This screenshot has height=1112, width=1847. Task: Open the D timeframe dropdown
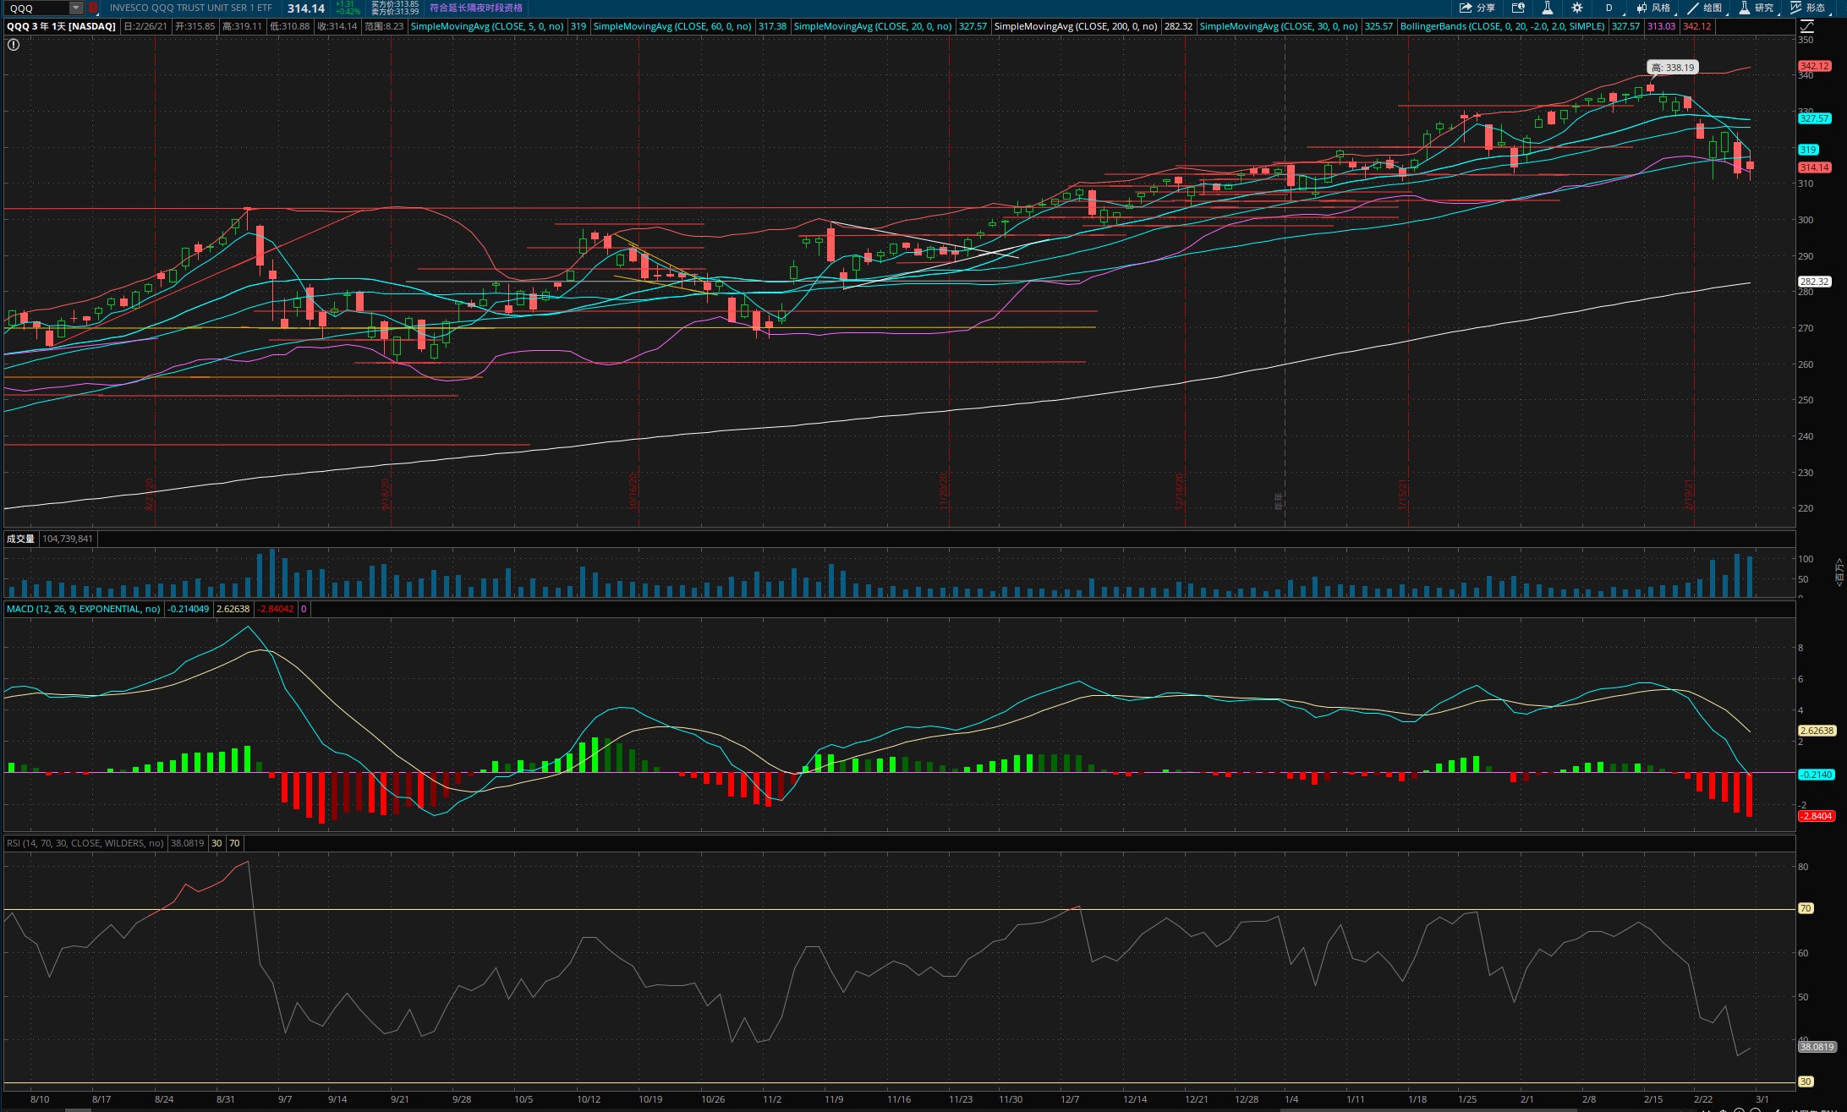point(1609,8)
